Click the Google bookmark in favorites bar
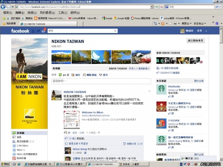The image size is (223, 167). click(107, 18)
